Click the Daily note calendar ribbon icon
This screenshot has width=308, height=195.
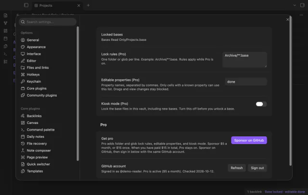5,38
